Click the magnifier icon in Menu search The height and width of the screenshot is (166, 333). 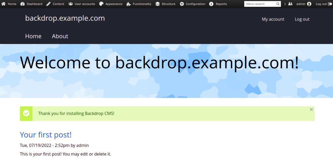coord(278,4)
